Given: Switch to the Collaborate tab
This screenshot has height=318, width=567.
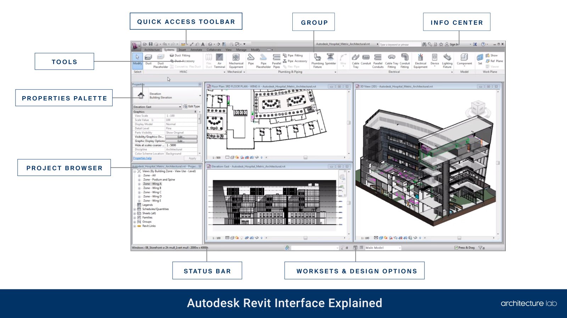Looking at the screenshot, I should (214, 50).
